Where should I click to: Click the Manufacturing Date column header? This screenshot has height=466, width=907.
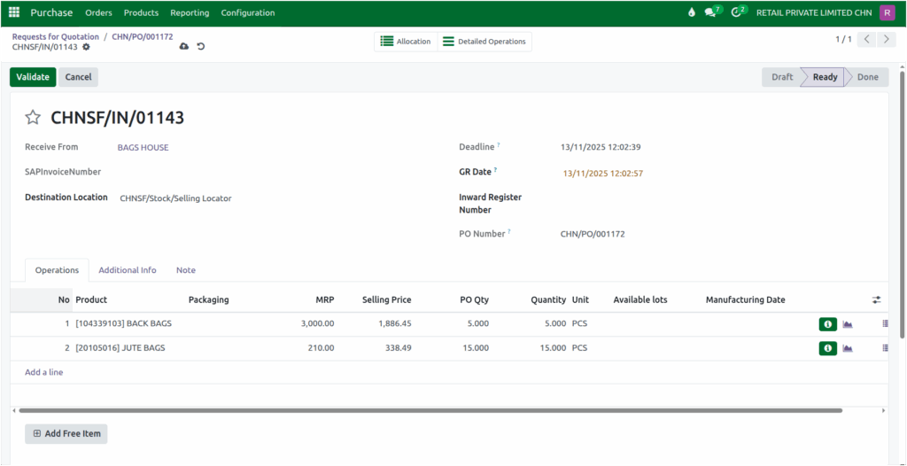[x=745, y=299]
